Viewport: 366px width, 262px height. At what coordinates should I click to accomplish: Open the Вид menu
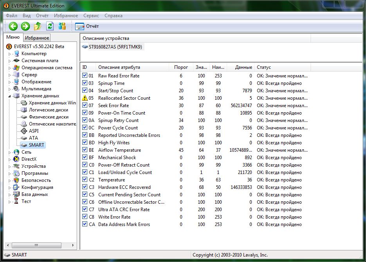[27, 16]
